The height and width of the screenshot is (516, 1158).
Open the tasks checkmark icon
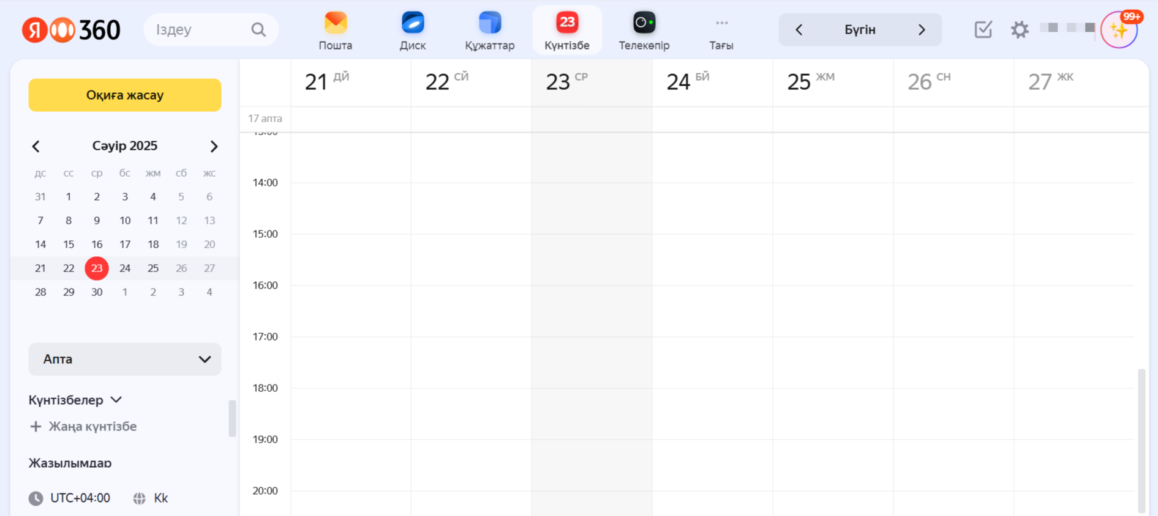point(983,29)
